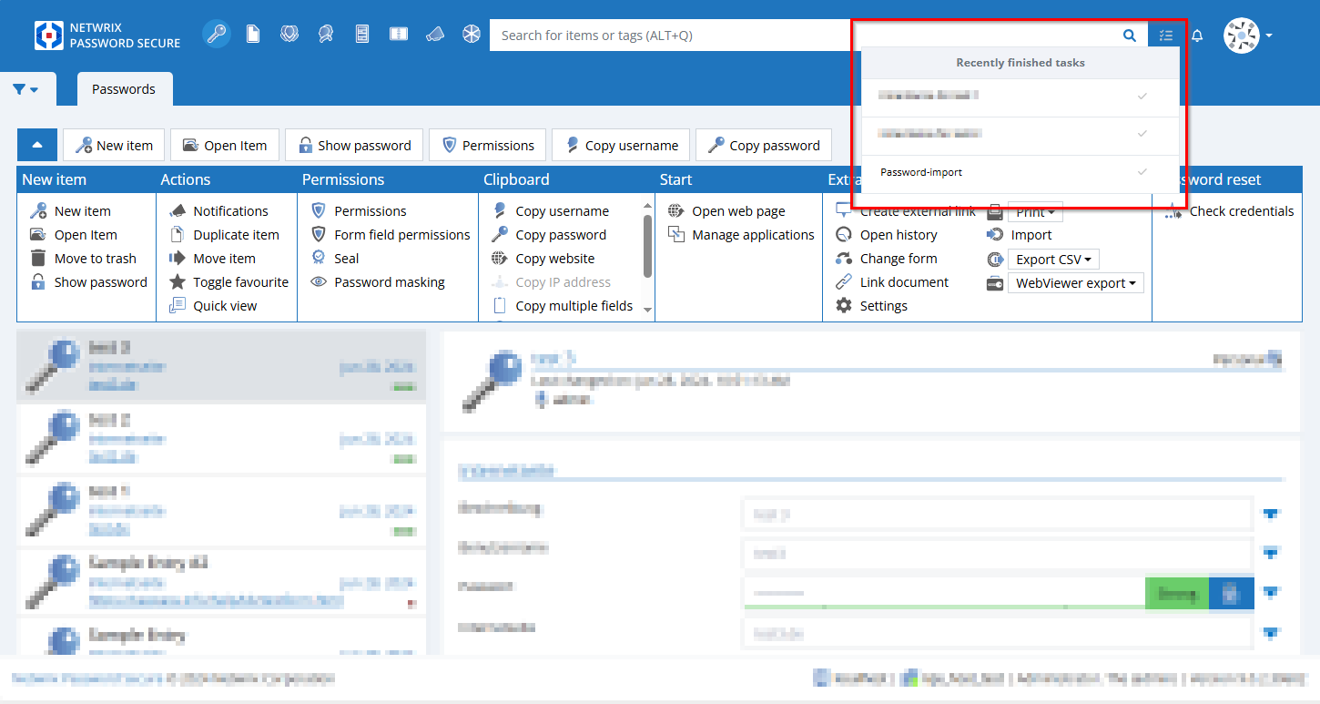This screenshot has width=1320, height=704.
Task: Open the filter funnel dropdown
Action: [26, 89]
